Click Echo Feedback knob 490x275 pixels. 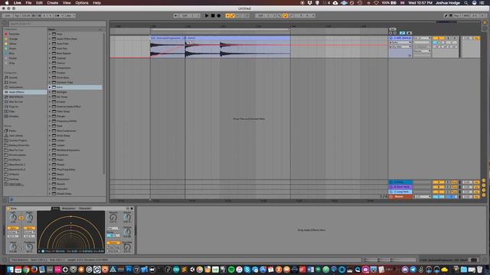click(x=29, y=247)
